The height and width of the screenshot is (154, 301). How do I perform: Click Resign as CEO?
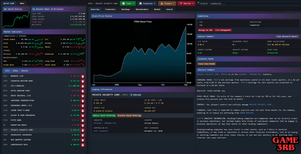click(x=206, y=30)
